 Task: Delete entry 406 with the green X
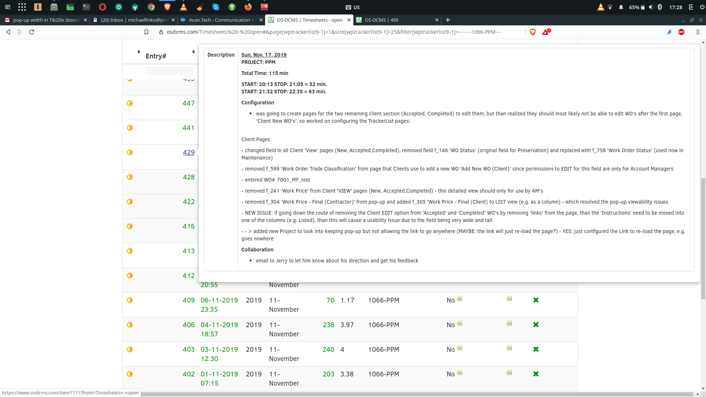tap(536, 325)
